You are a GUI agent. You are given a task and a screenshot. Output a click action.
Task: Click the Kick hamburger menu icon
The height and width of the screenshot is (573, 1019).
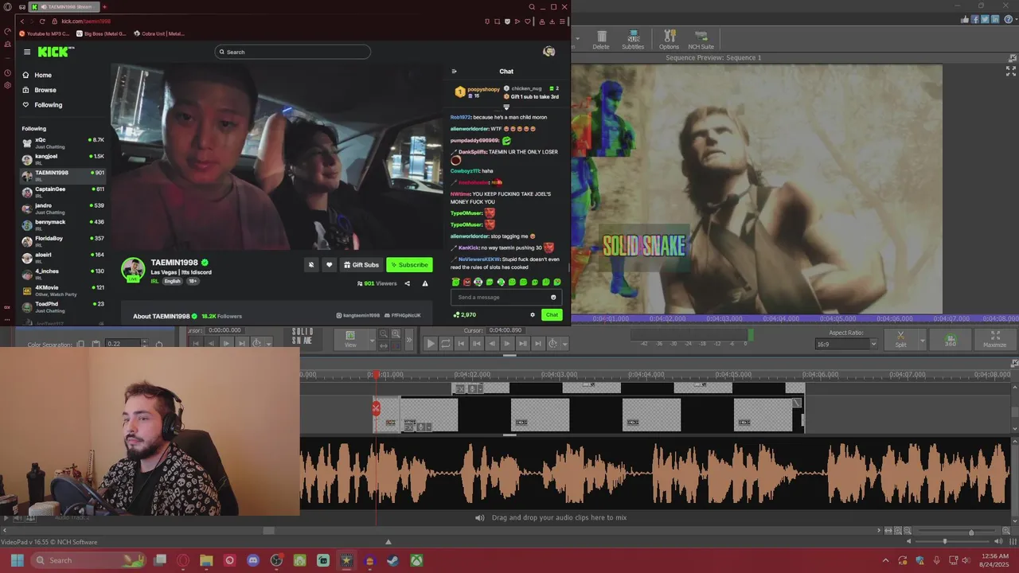(x=26, y=52)
